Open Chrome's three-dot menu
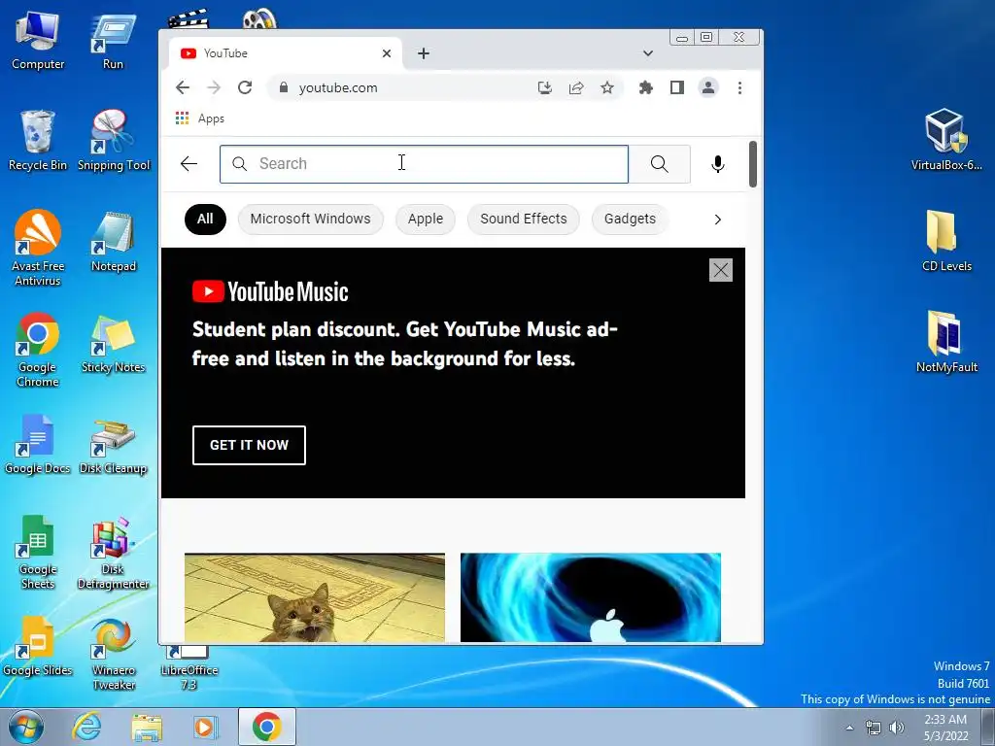 tap(739, 87)
